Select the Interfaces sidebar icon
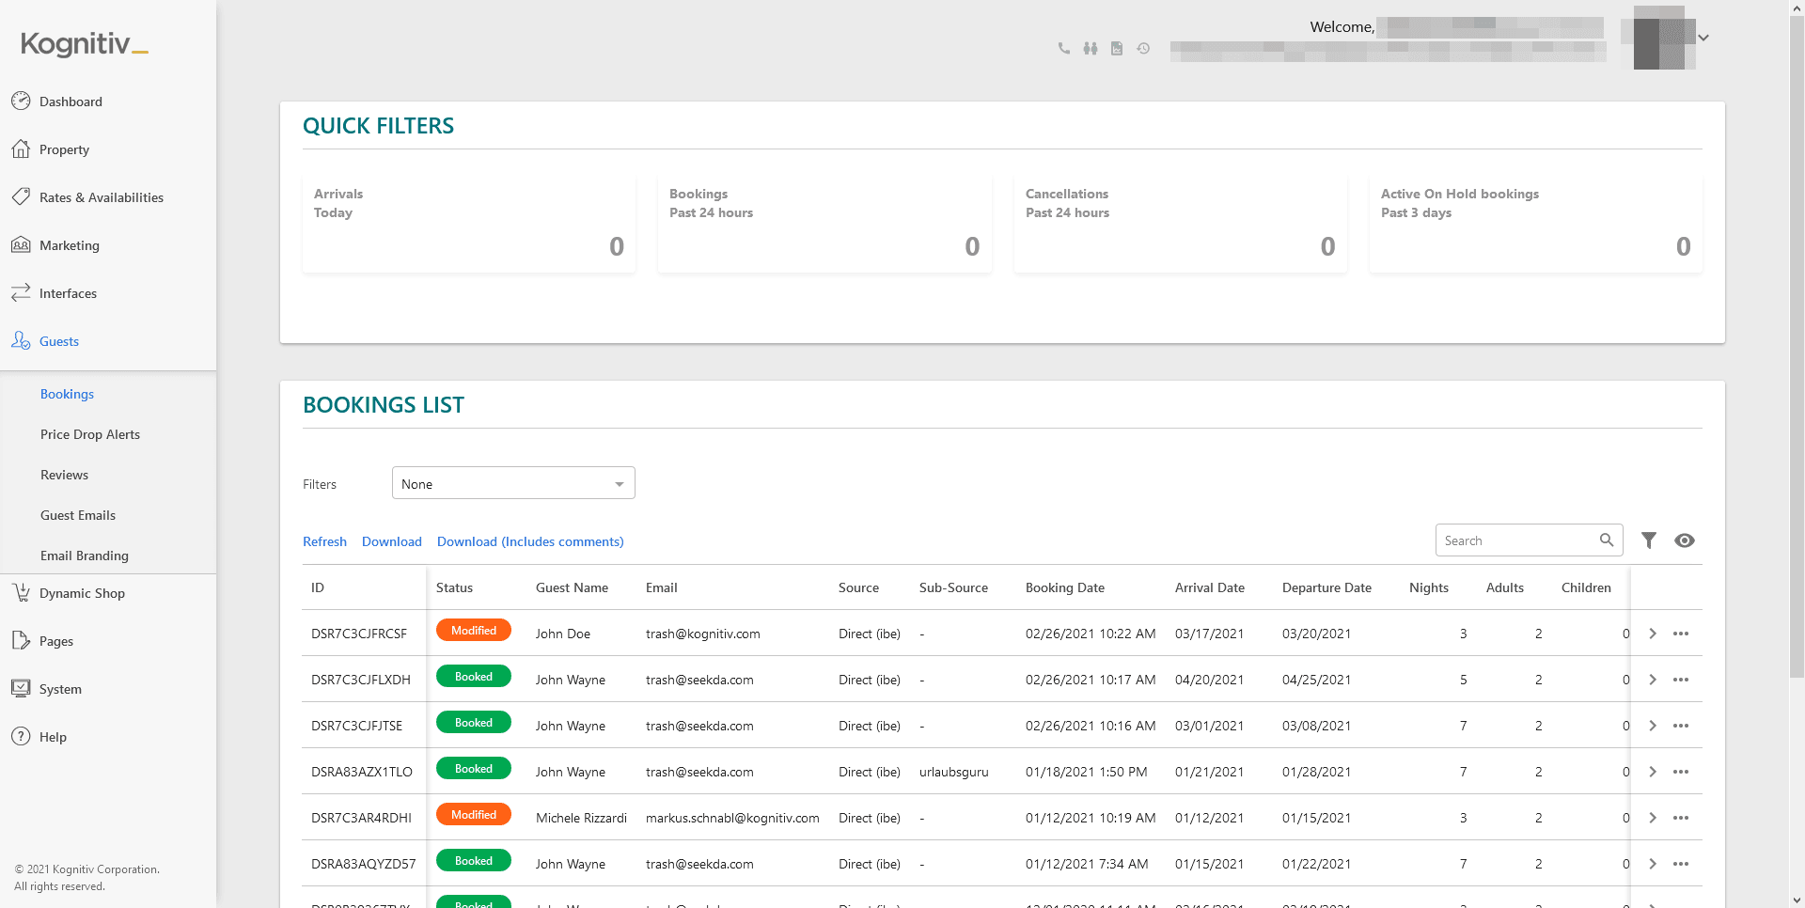 click(x=22, y=292)
